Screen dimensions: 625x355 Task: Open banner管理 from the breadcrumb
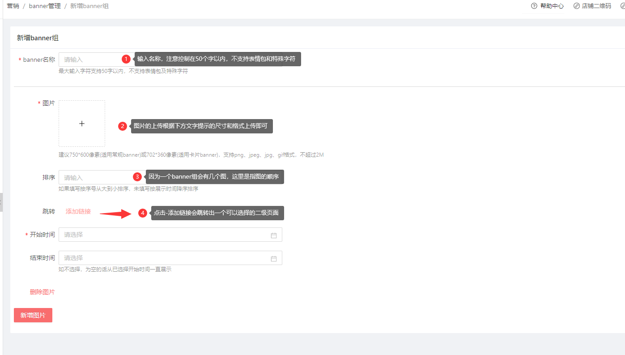pyautogui.click(x=45, y=6)
